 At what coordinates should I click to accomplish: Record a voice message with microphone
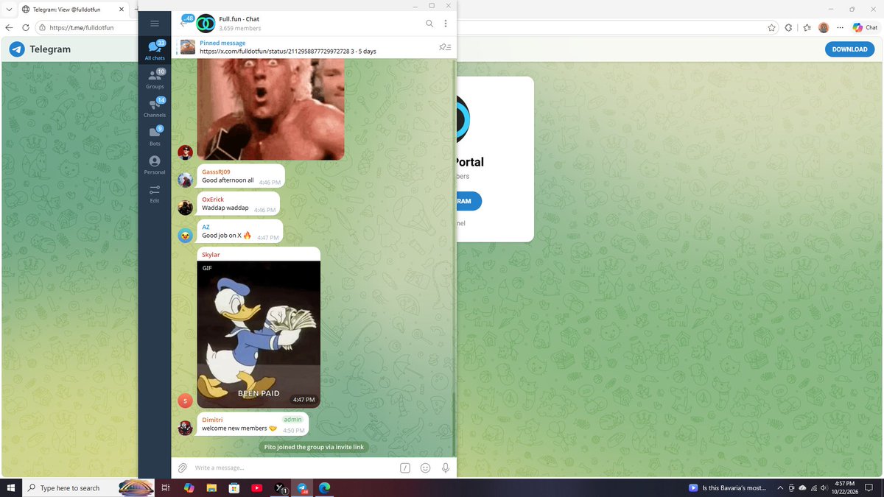tap(446, 468)
